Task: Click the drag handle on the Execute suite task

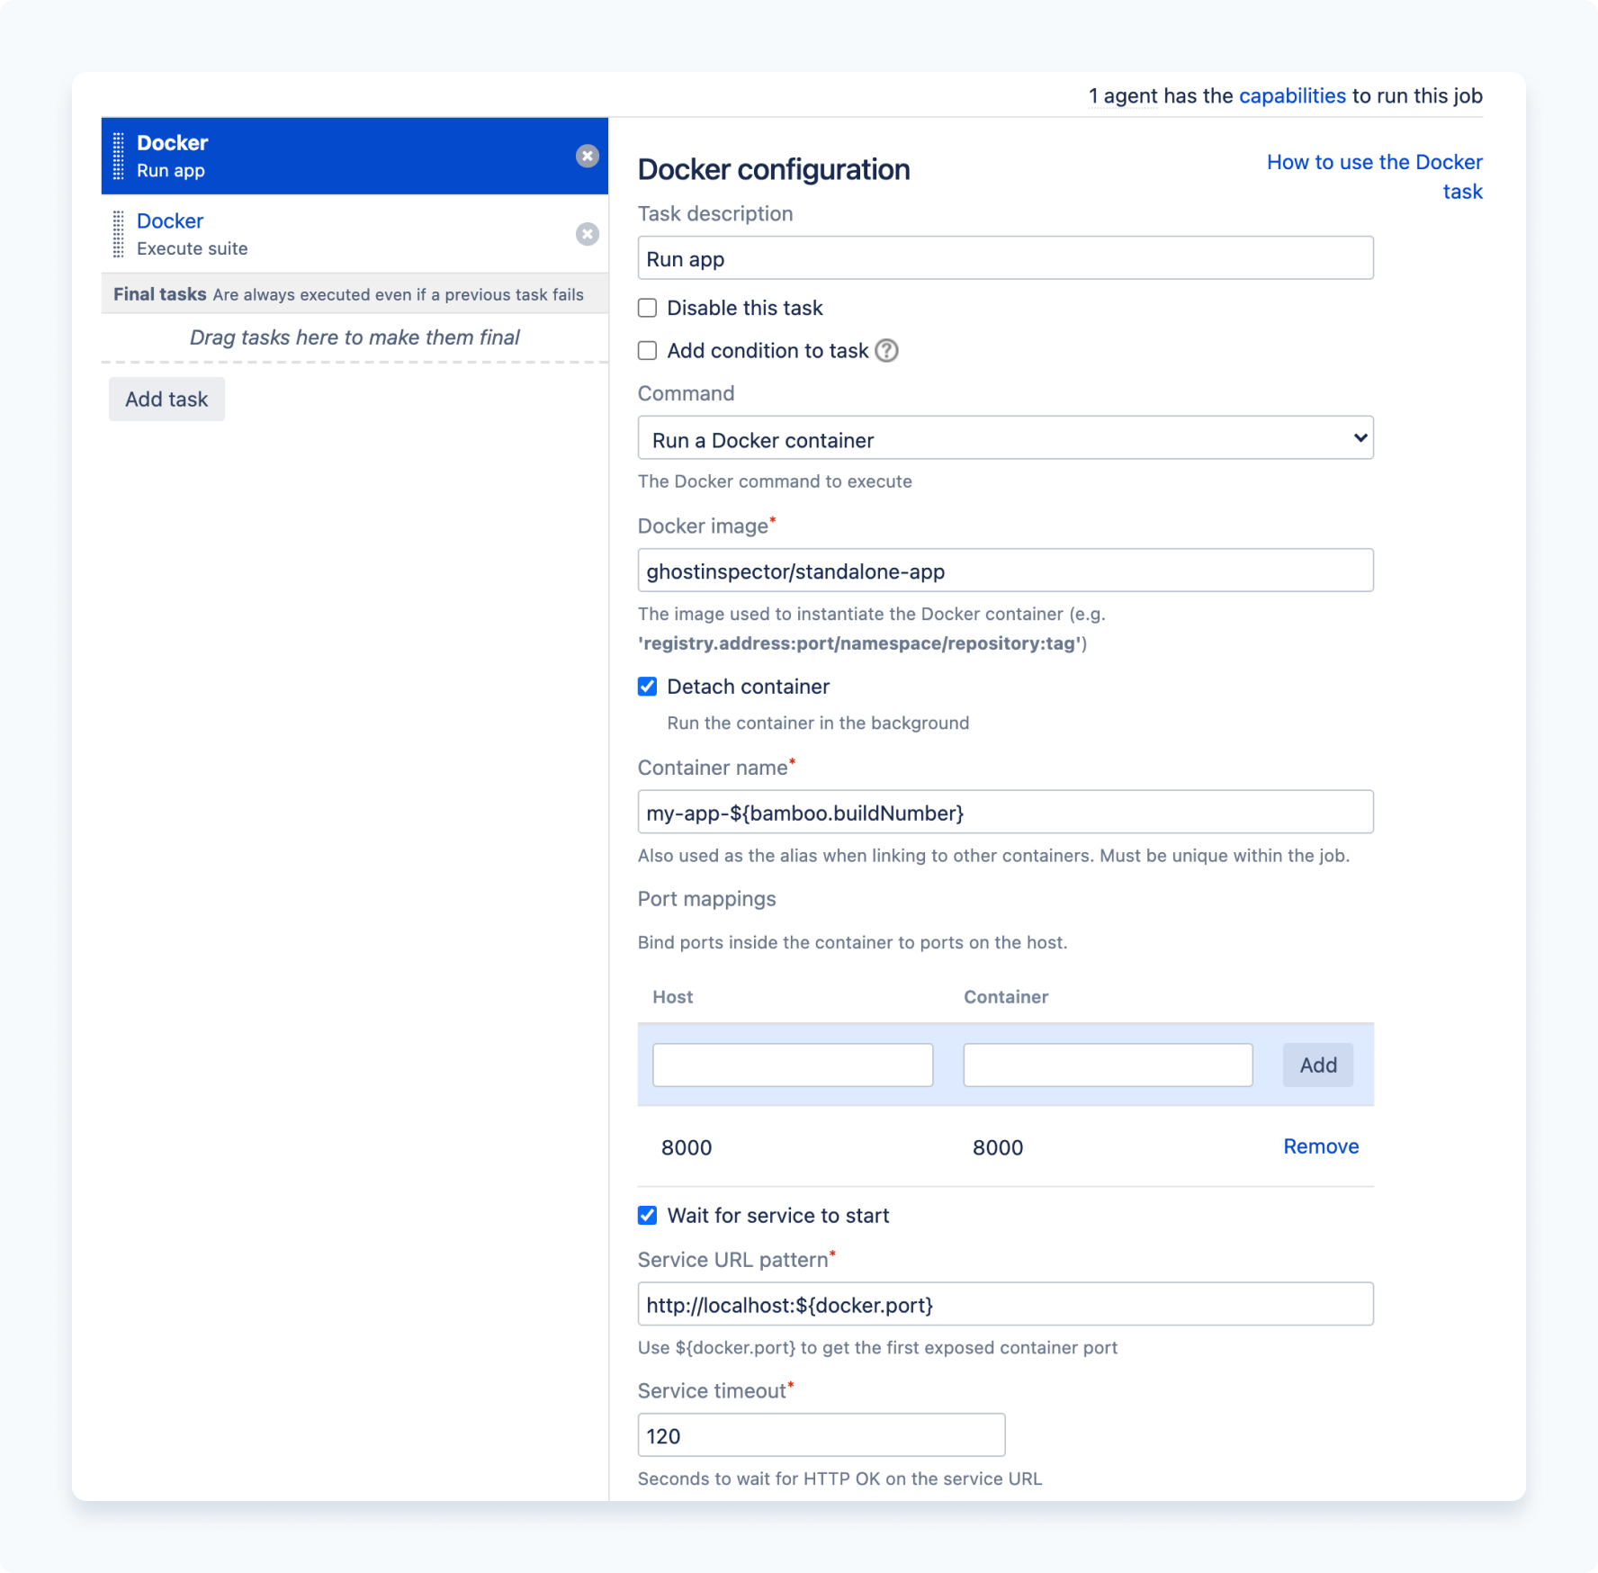Action: pyautogui.click(x=120, y=234)
